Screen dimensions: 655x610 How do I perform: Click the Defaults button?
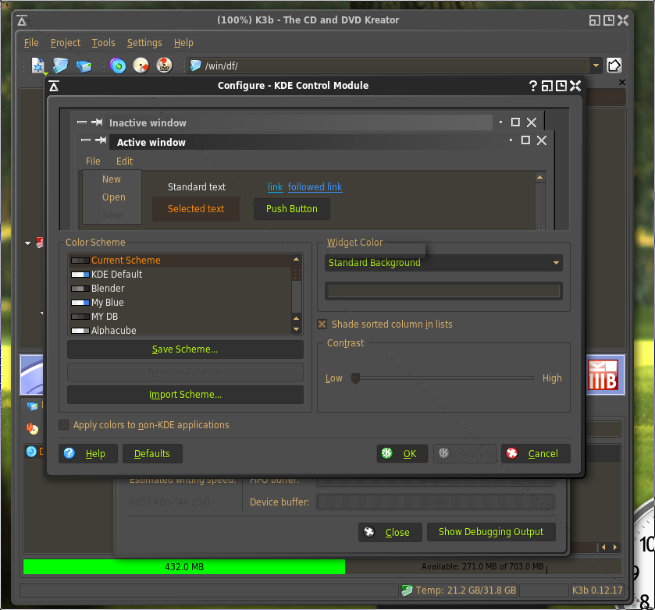[152, 454]
